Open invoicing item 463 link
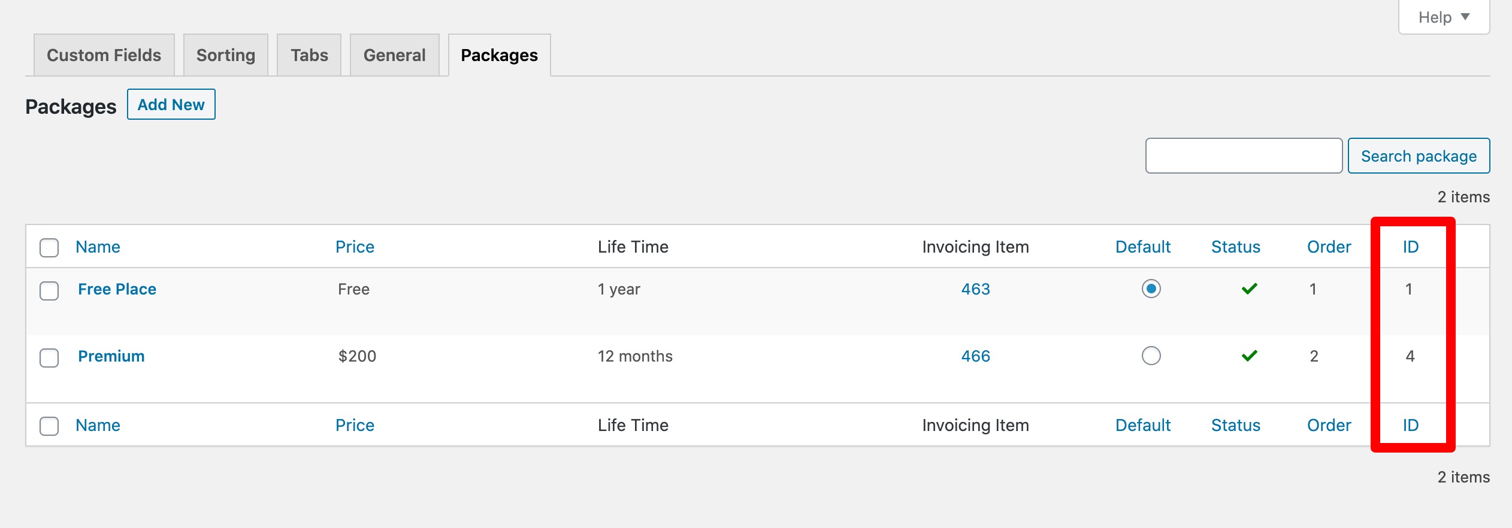 click(x=975, y=289)
